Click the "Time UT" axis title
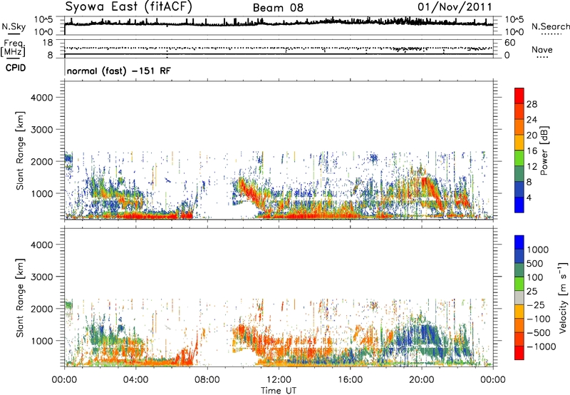 pyautogui.click(x=279, y=389)
